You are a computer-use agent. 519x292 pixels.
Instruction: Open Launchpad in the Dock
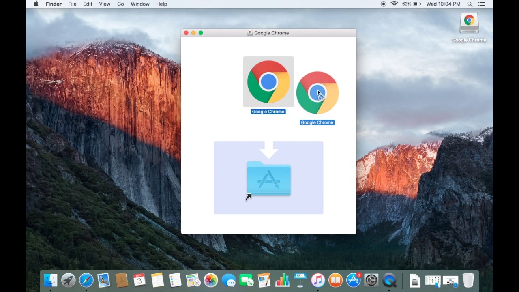point(68,280)
